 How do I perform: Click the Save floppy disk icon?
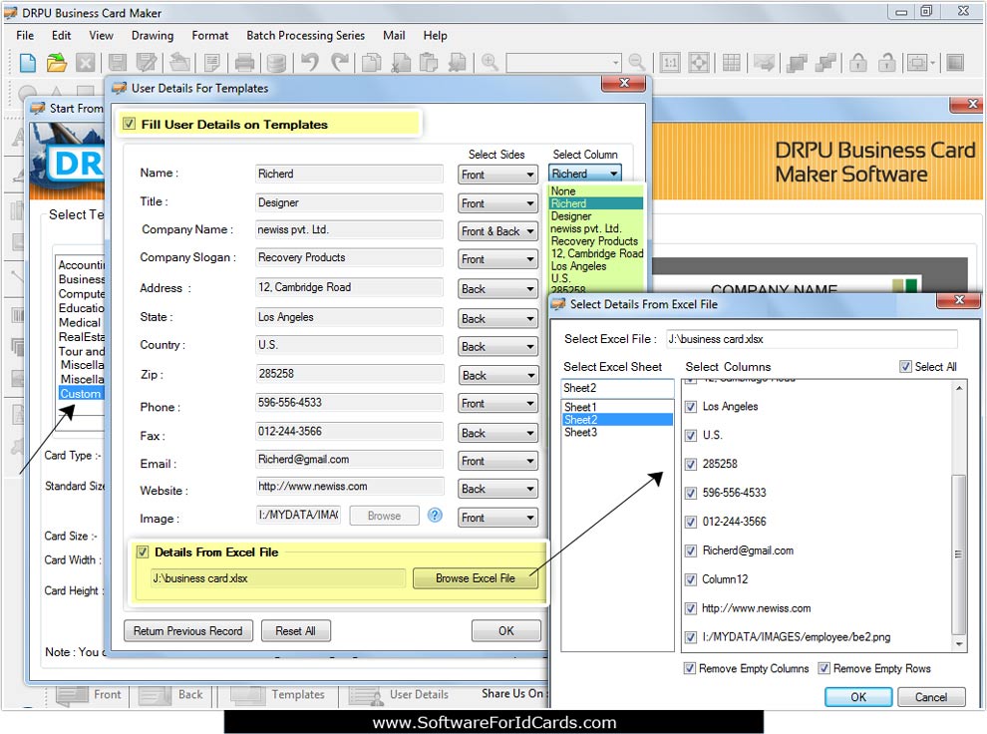click(x=117, y=62)
